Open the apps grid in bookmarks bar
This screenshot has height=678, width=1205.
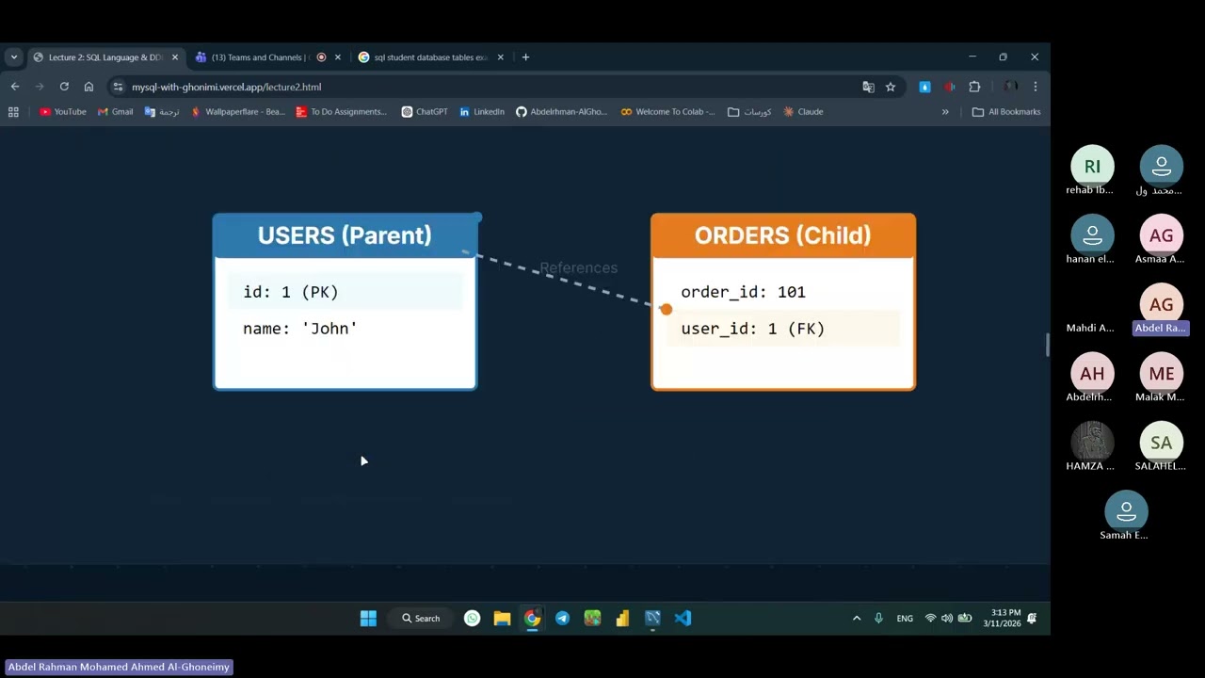13,112
